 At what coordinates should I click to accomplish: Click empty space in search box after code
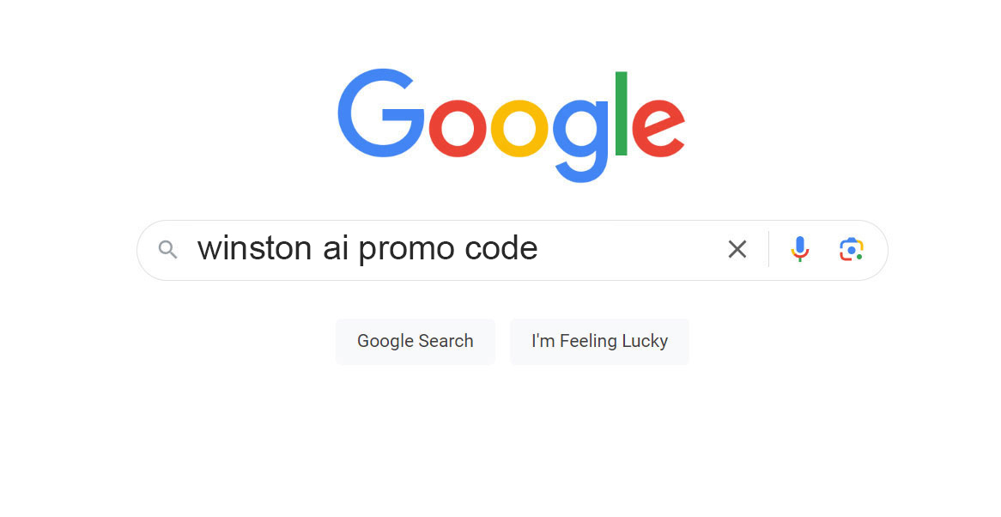(x=628, y=250)
